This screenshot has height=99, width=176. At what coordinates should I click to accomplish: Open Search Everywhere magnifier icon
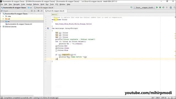pos(175,7)
